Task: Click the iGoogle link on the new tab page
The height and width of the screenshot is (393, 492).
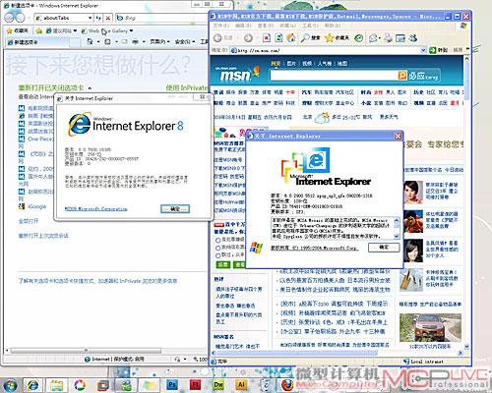Action: pyautogui.click(x=37, y=206)
